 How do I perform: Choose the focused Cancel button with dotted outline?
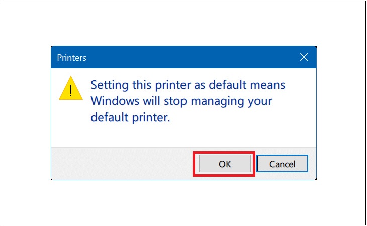(x=282, y=164)
